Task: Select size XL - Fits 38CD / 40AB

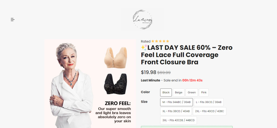Action: 176,111
